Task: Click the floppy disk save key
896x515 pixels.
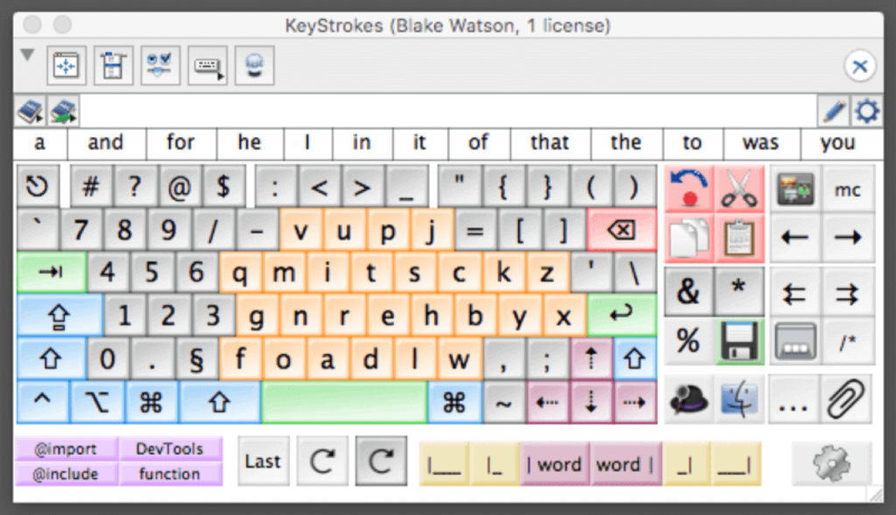Action: [x=738, y=341]
